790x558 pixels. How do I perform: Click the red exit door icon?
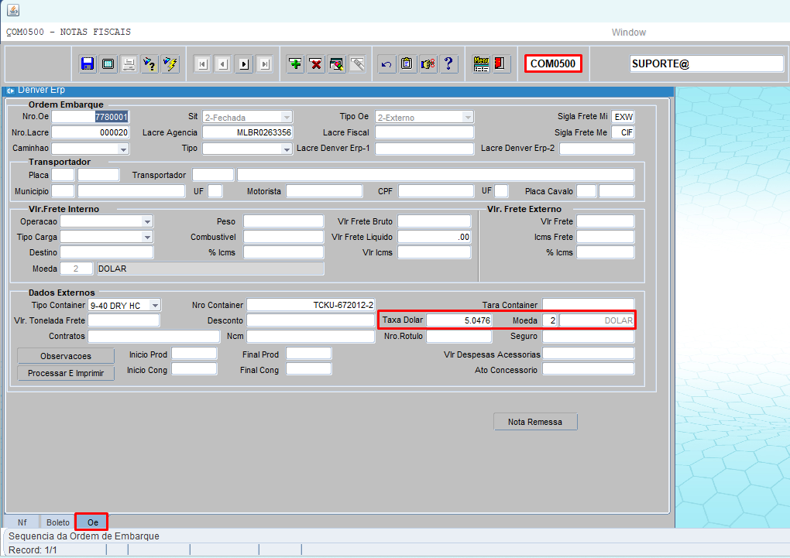click(x=500, y=64)
